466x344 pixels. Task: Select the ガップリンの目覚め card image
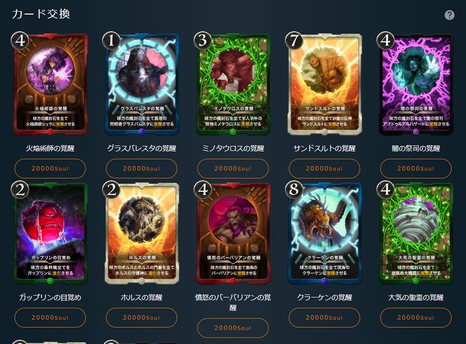50,234
